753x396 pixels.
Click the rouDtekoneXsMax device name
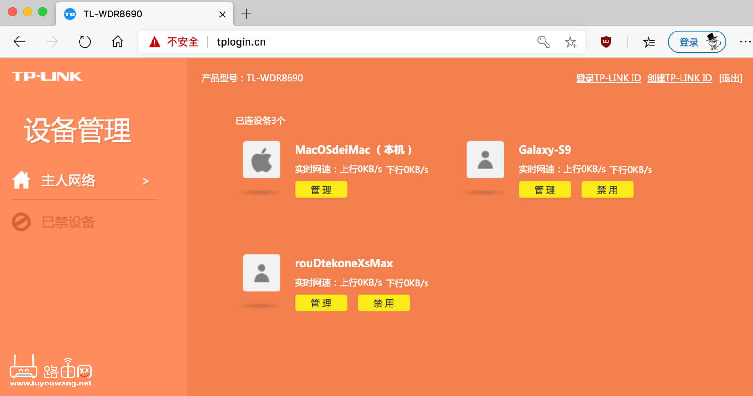(344, 263)
